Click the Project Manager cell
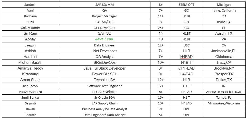The image size is (251, 118). [x=104, y=16]
